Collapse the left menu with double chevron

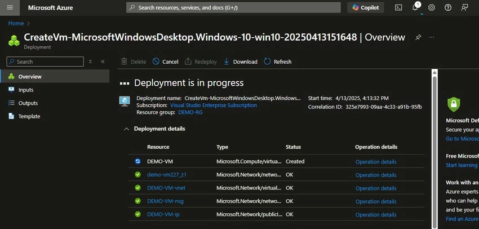tap(103, 61)
